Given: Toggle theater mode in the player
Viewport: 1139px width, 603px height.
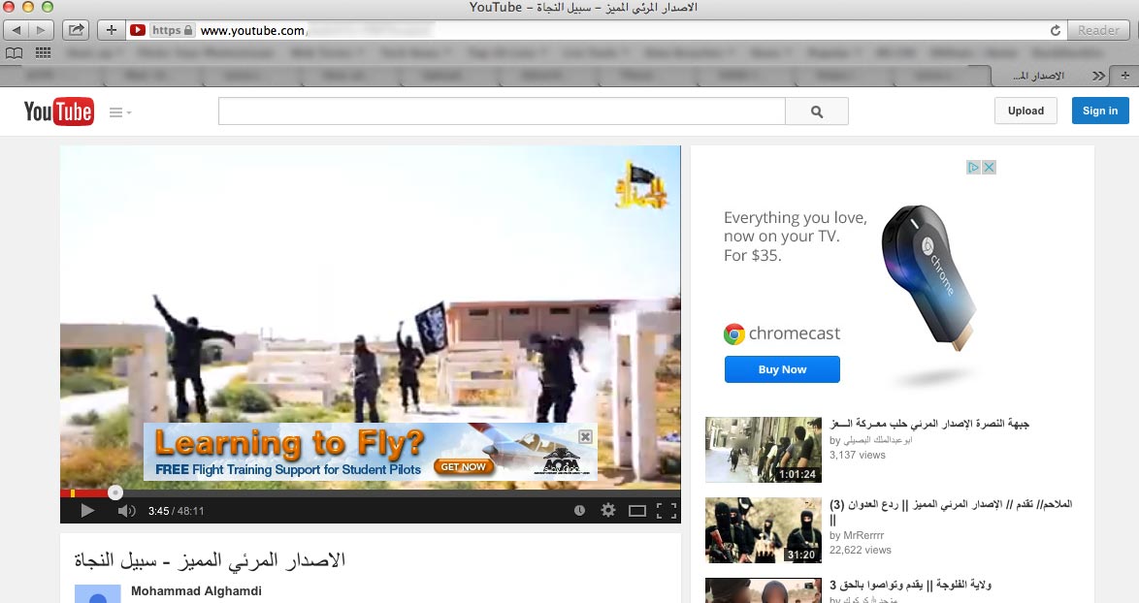Looking at the screenshot, I should pyautogui.click(x=636, y=510).
